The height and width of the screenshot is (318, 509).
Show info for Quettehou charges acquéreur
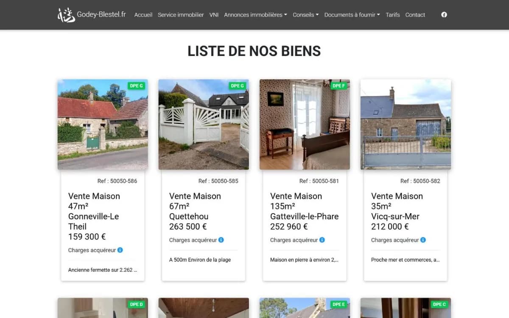pos(221,240)
